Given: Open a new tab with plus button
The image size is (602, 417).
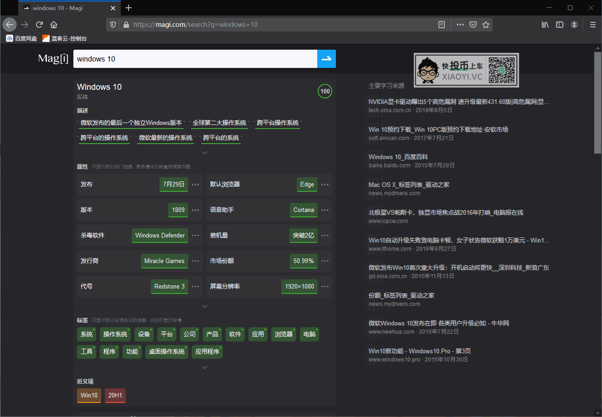Looking at the screenshot, I should click(129, 8).
